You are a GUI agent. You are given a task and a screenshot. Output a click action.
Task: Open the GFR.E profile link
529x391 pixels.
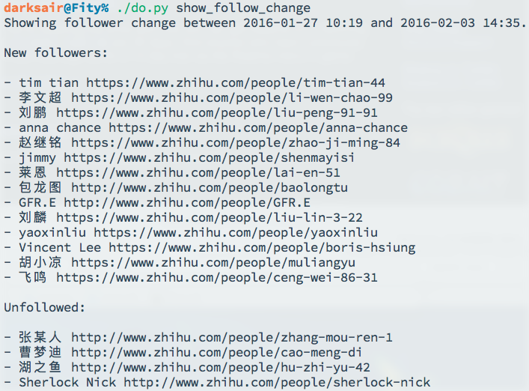(187, 202)
